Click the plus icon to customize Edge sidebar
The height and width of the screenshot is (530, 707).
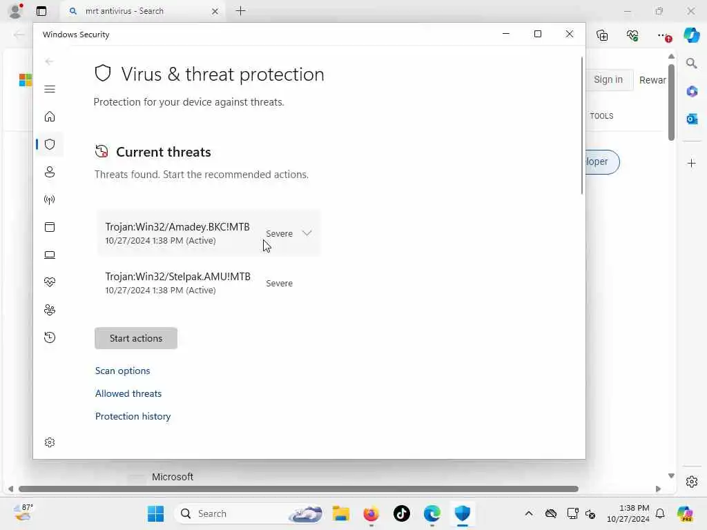click(x=692, y=163)
